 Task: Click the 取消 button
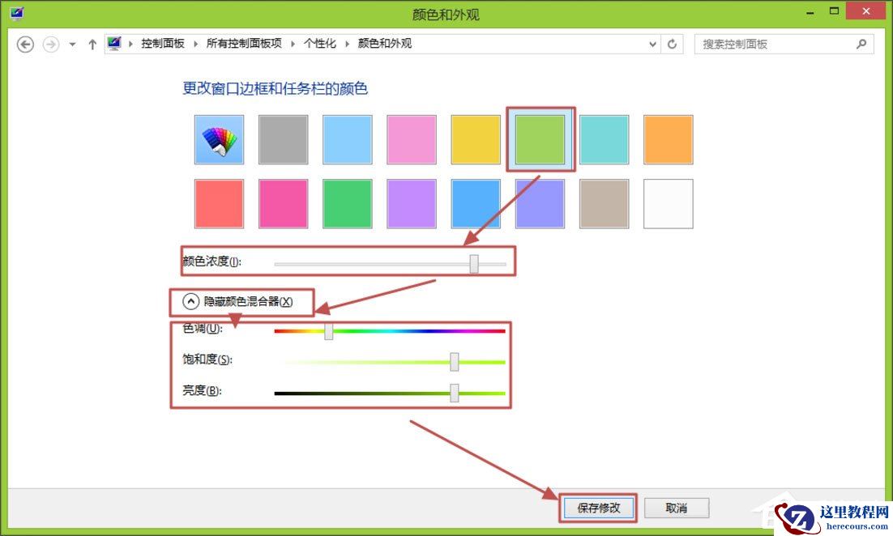click(x=677, y=508)
